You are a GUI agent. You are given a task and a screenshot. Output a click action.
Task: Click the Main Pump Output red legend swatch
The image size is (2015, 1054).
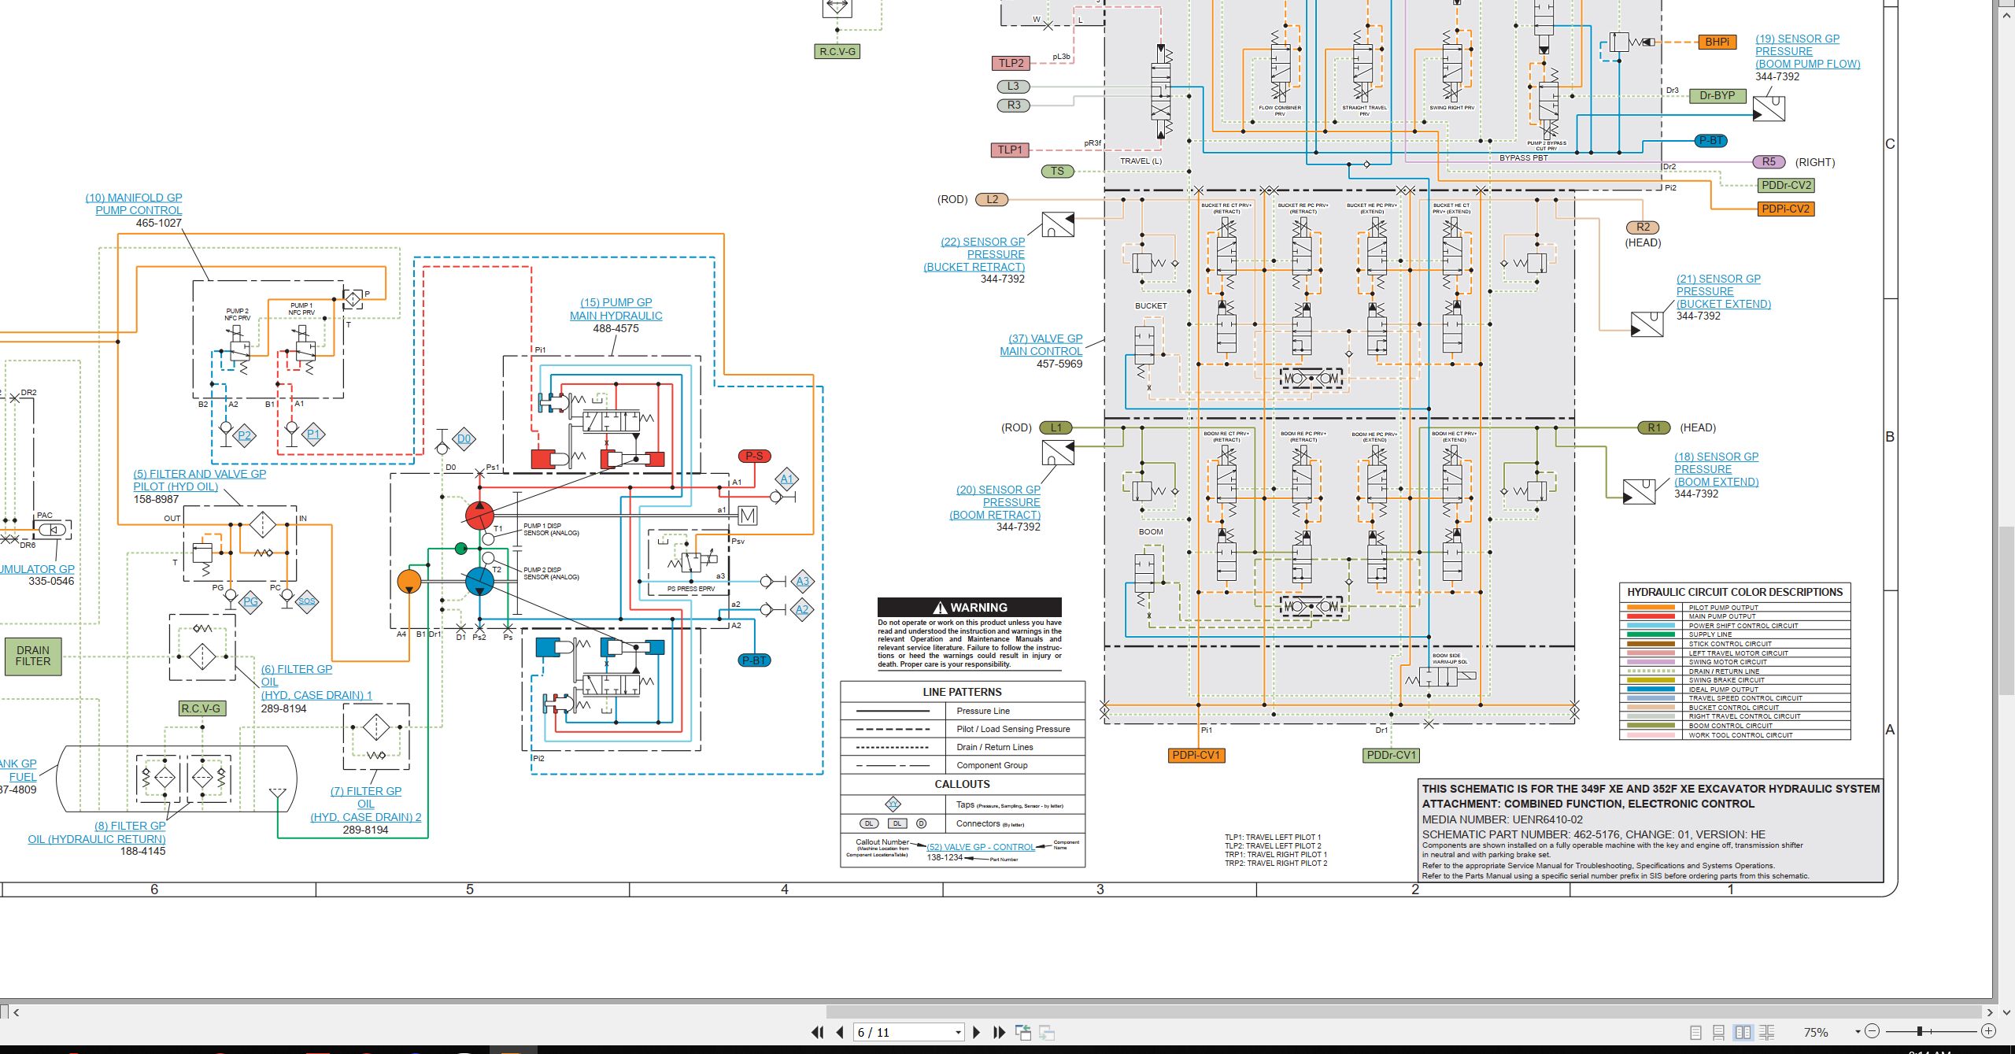click(x=1651, y=616)
